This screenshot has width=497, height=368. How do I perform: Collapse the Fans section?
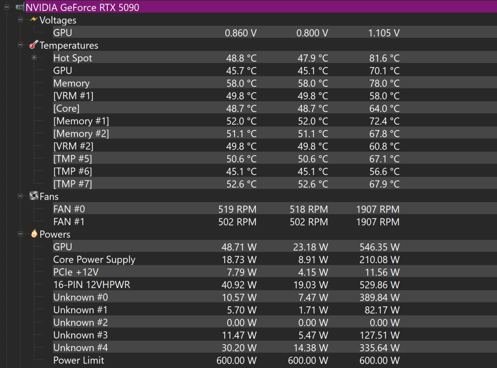pyautogui.click(x=20, y=196)
